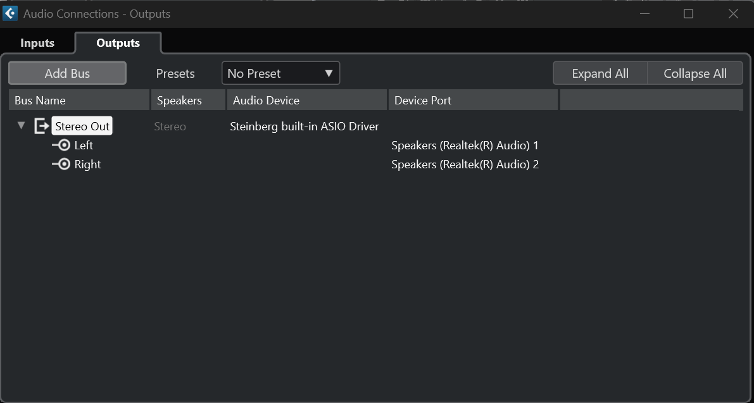Switch to the Inputs tab
Screen dimensions: 754x403
pyautogui.click(x=37, y=43)
